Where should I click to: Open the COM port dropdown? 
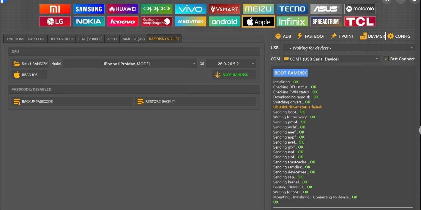tap(331, 59)
